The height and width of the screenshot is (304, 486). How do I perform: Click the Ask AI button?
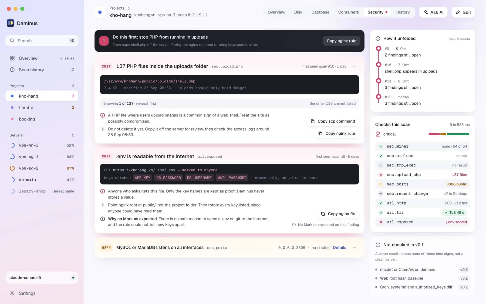pos(433,12)
